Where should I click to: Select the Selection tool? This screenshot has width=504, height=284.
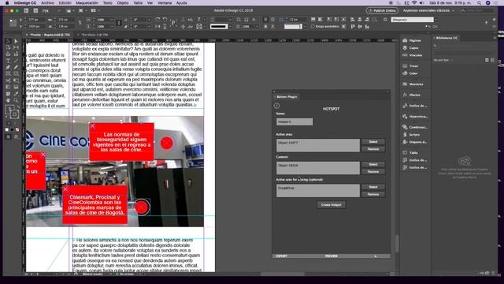point(9,41)
